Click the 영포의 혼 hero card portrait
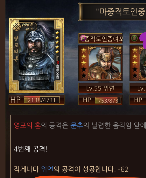Screen dimensions: 146x178 (x=36, y=55)
